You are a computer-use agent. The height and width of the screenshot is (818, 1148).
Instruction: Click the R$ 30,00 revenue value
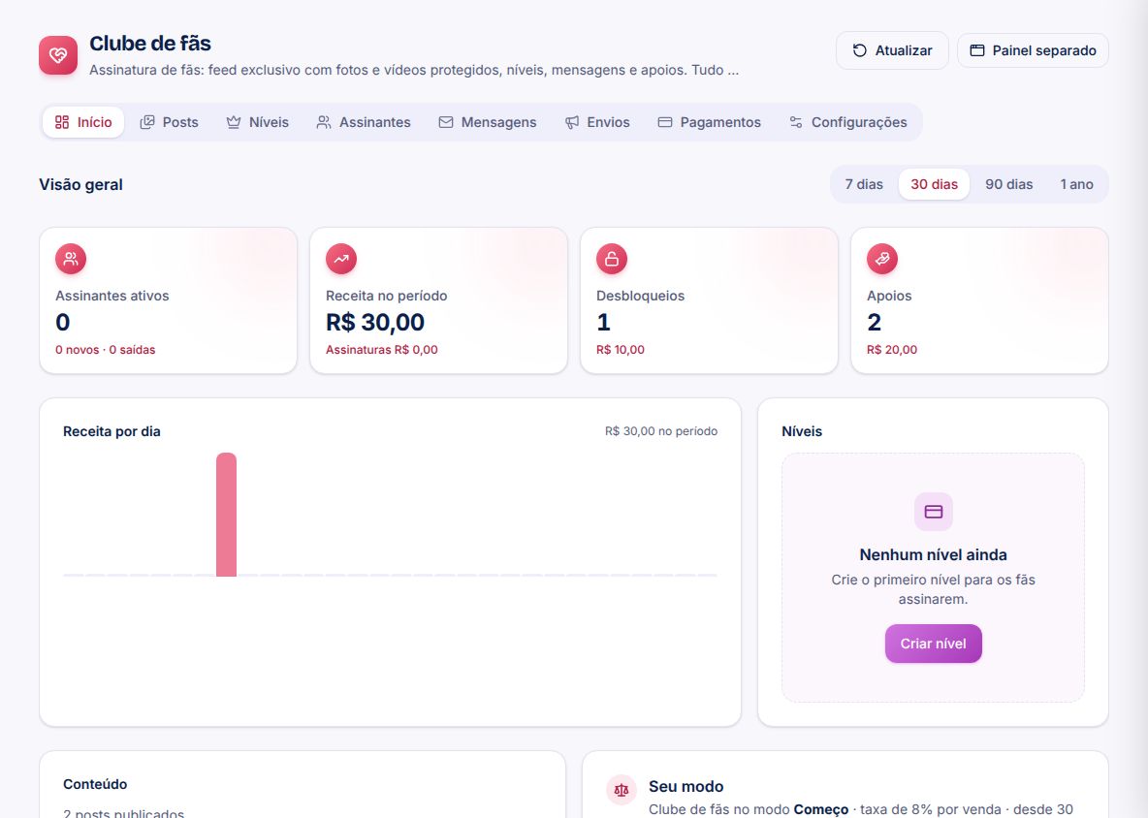[375, 322]
